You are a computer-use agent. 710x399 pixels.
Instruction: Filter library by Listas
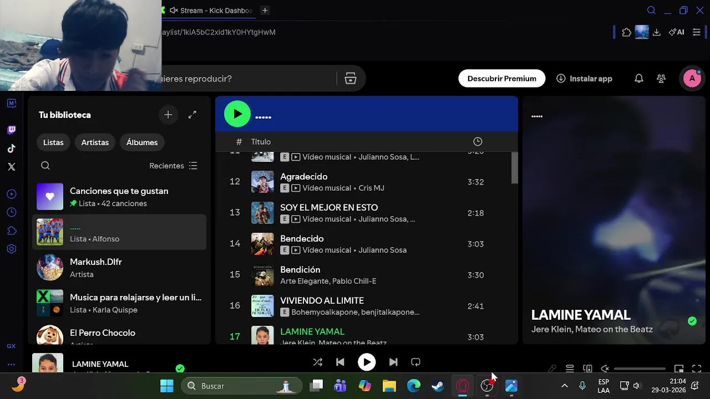tap(53, 142)
